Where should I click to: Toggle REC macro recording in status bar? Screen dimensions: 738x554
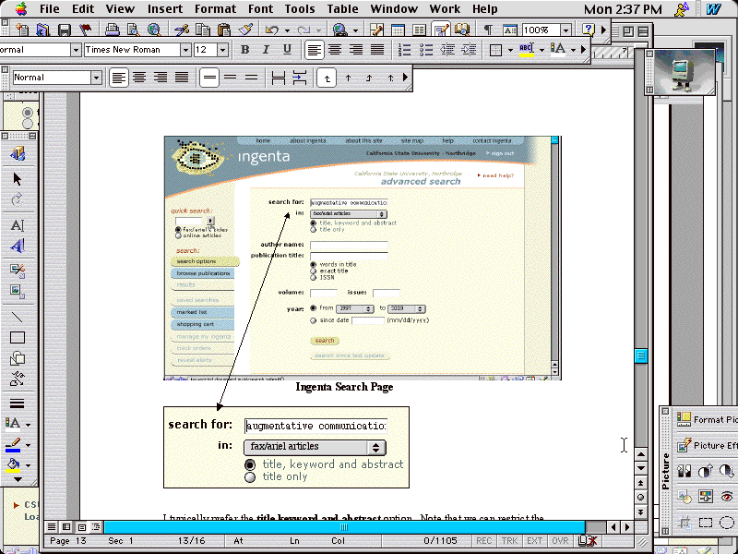483,541
